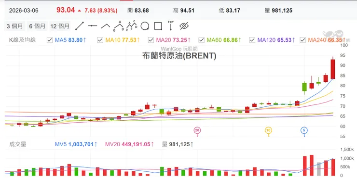Click the tallest red volume bar
This screenshot has height=178, width=357.
(312, 165)
